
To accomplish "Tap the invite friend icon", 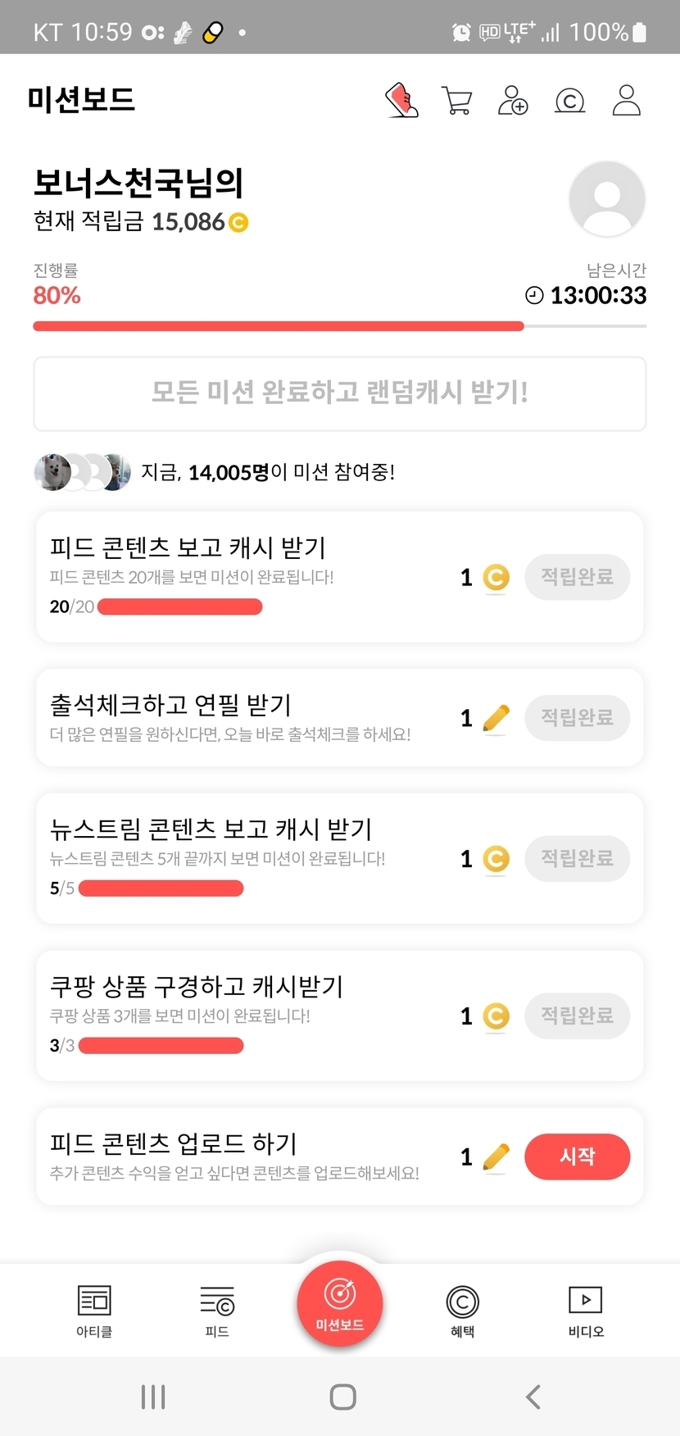I will (x=513, y=101).
